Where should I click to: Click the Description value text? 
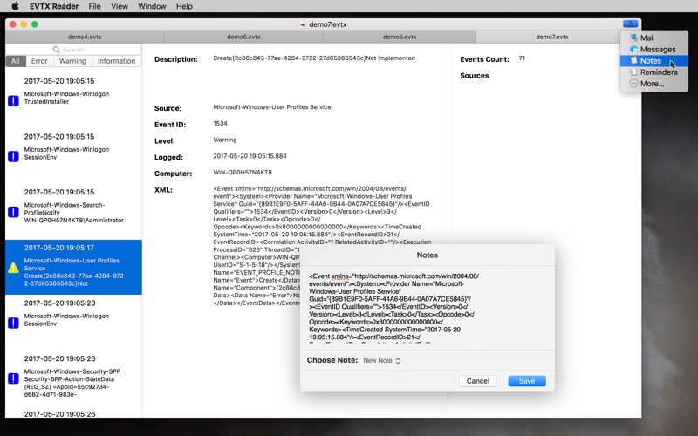click(314, 58)
